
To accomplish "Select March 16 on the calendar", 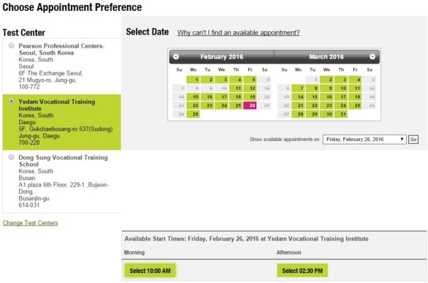I will [x=329, y=97].
